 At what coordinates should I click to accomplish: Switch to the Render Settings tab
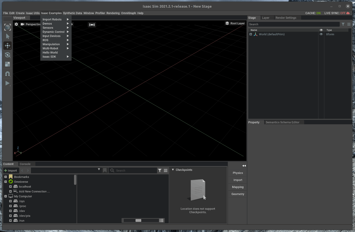pyautogui.click(x=286, y=18)
